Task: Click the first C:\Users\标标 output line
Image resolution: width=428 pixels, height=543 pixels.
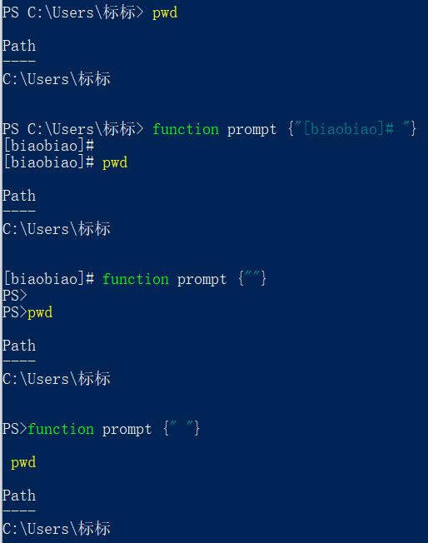Action: 57,79
